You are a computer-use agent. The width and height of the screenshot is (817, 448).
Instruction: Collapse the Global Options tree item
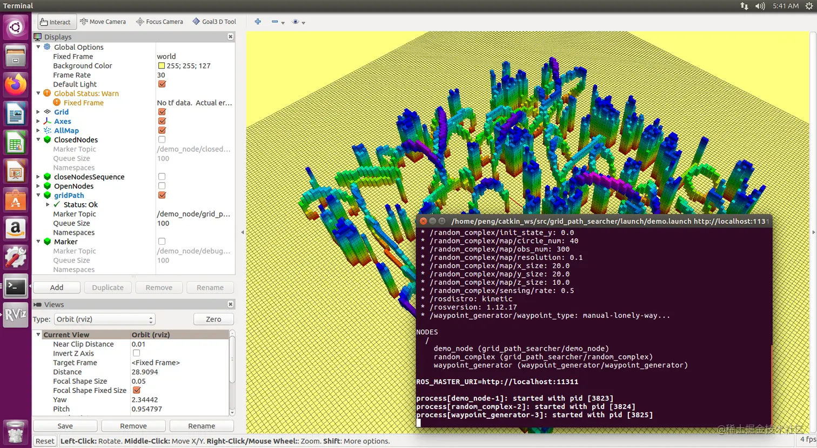click(38, 47)
